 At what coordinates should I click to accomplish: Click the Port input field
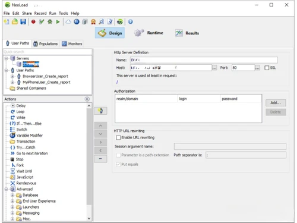pyautogui.click(x=243, y=68)
